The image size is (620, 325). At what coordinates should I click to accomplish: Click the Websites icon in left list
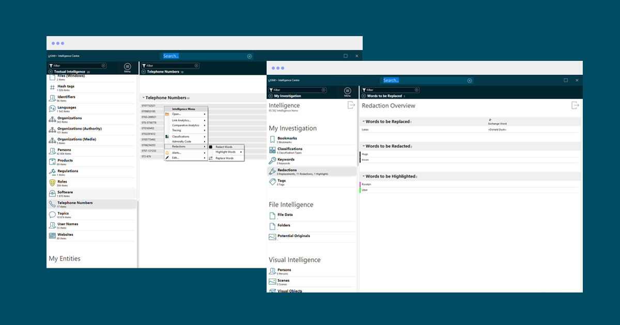(x=52, y=236)
